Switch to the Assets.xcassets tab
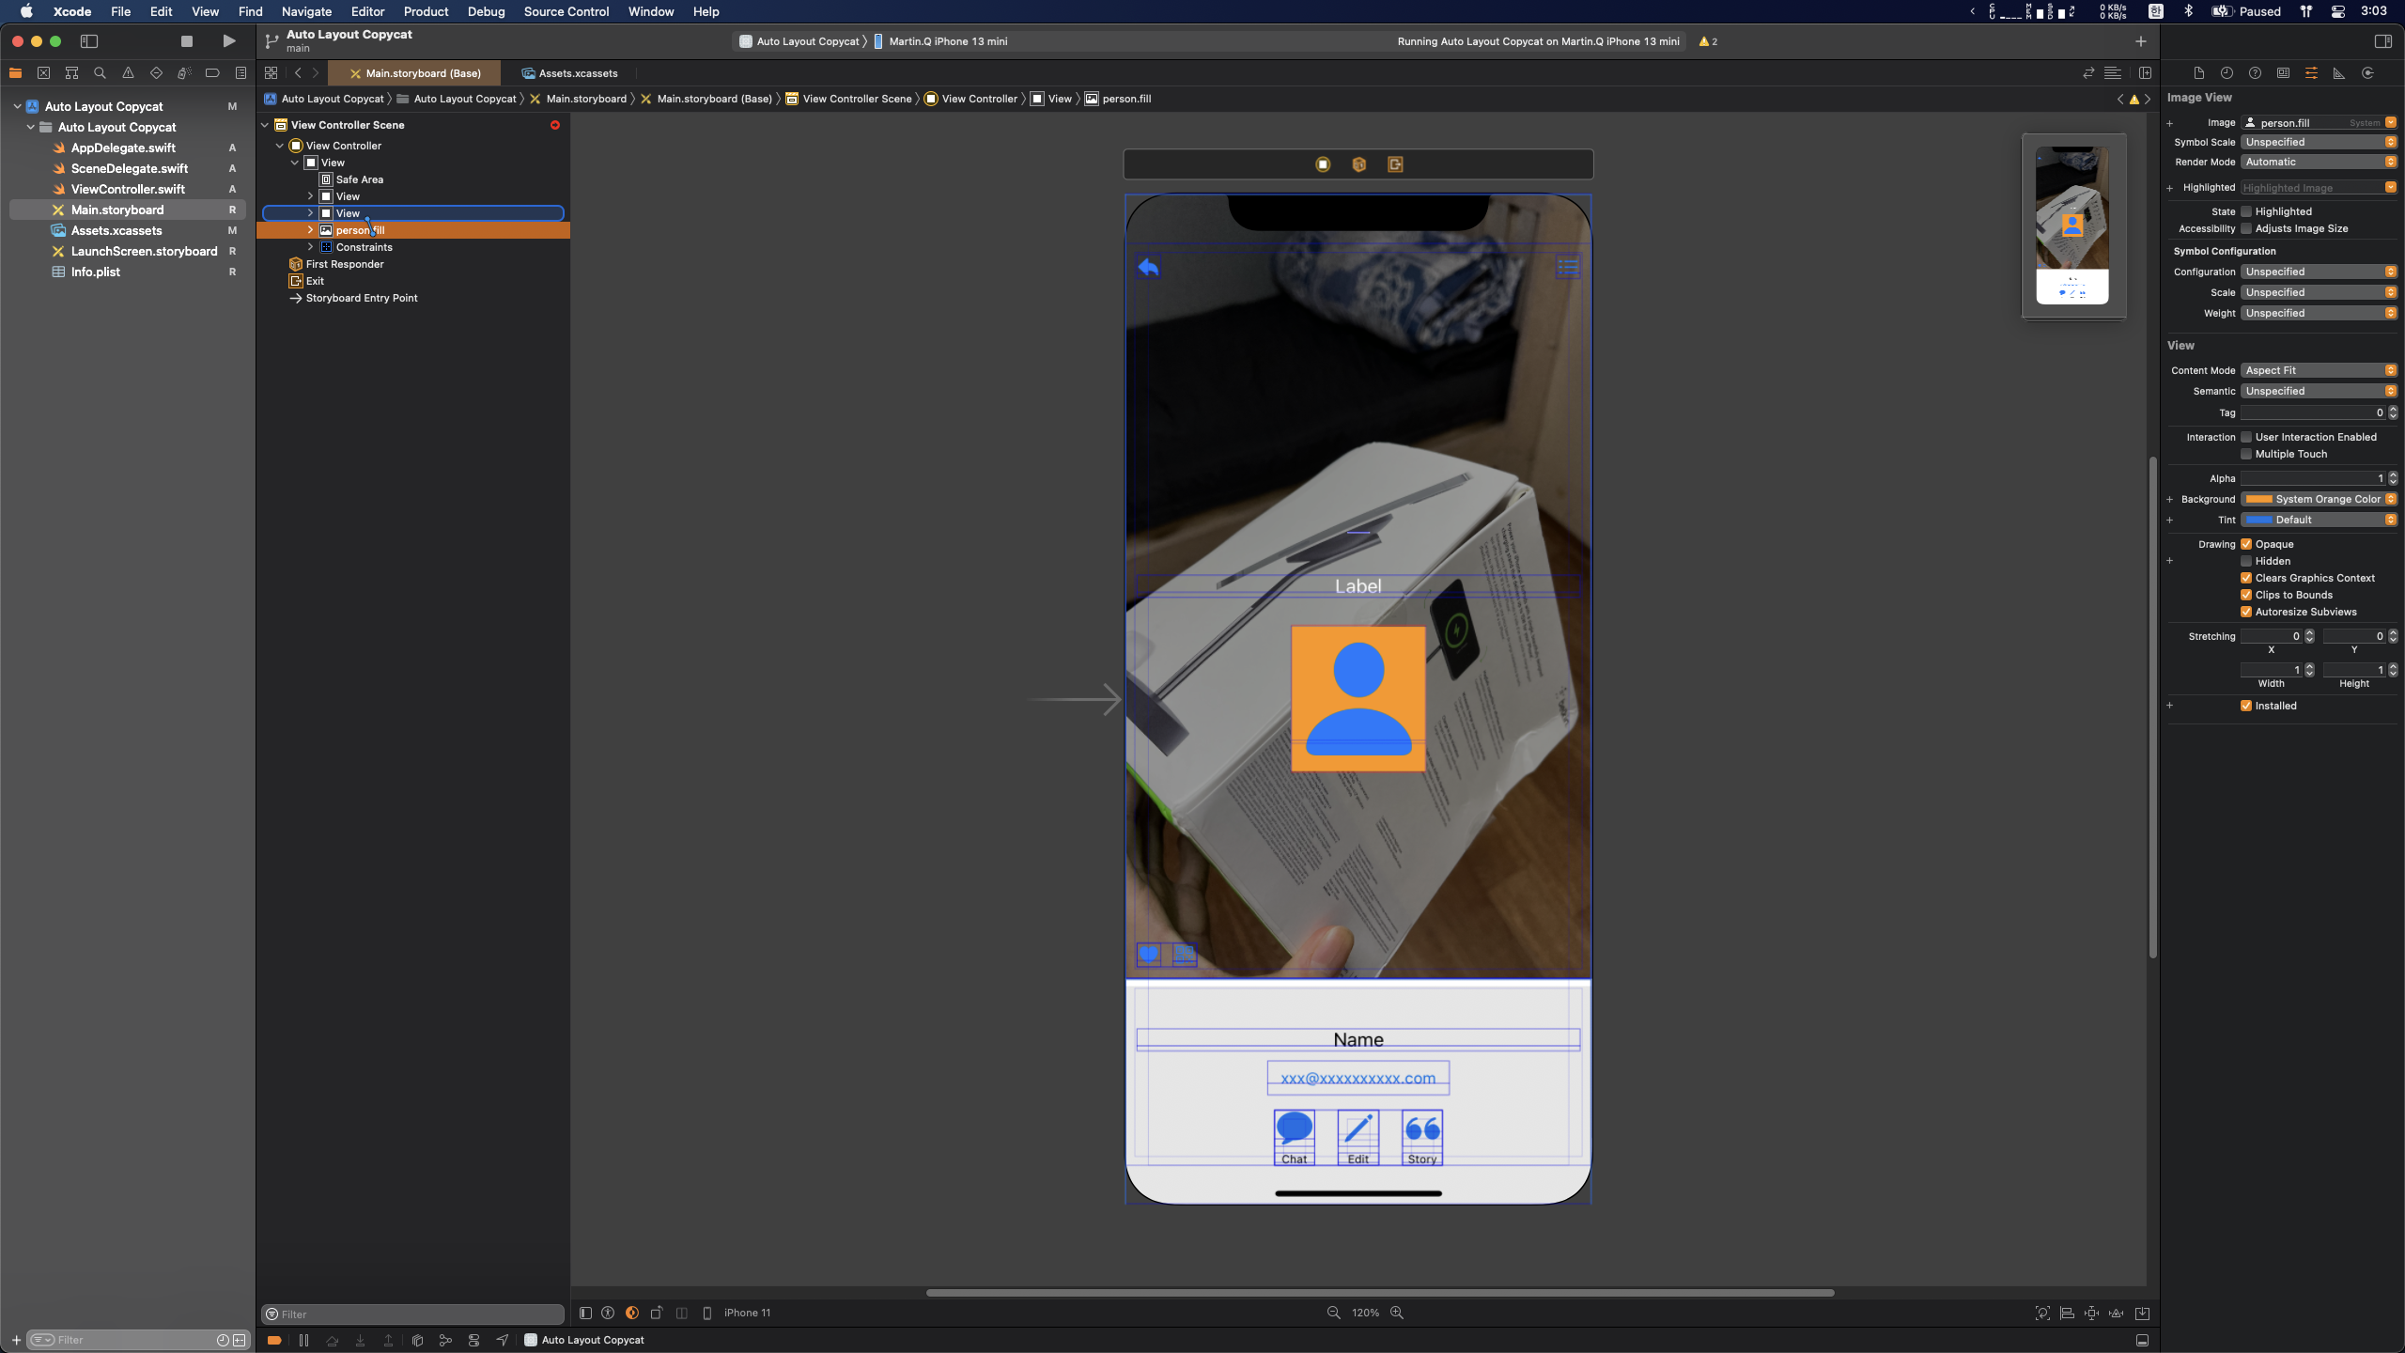2405x1353 pixels. 569,73
